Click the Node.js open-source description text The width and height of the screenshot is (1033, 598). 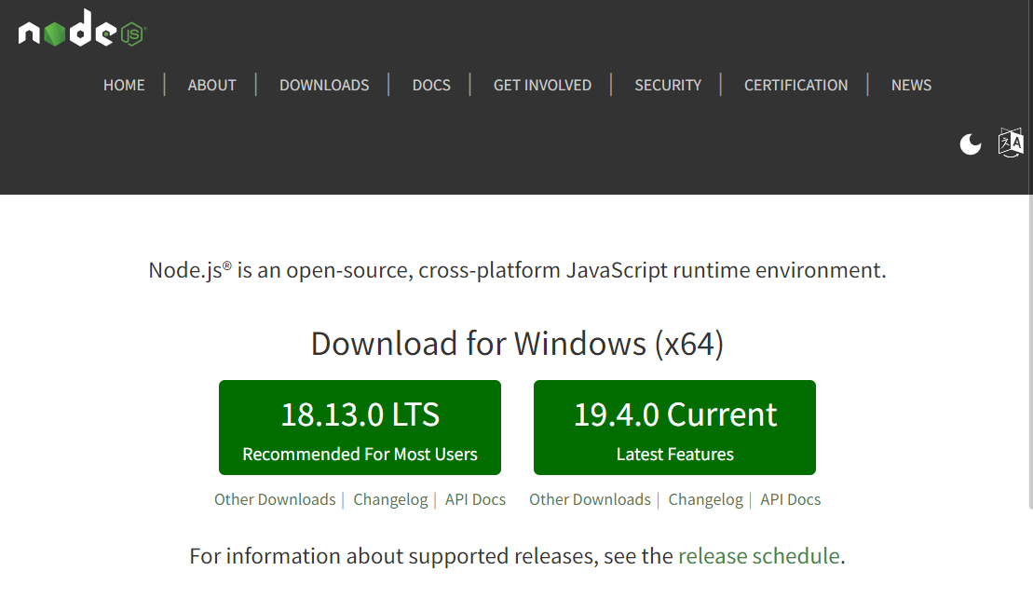[517, 271]
